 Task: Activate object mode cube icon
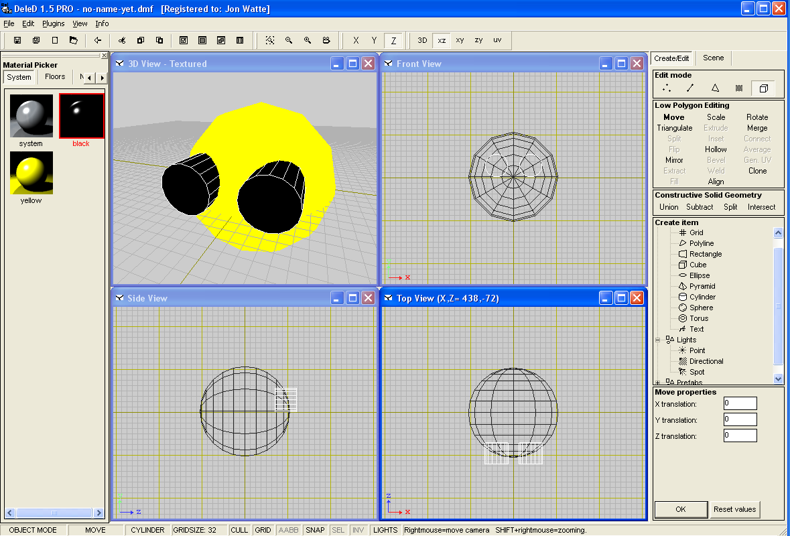(763, 88)
